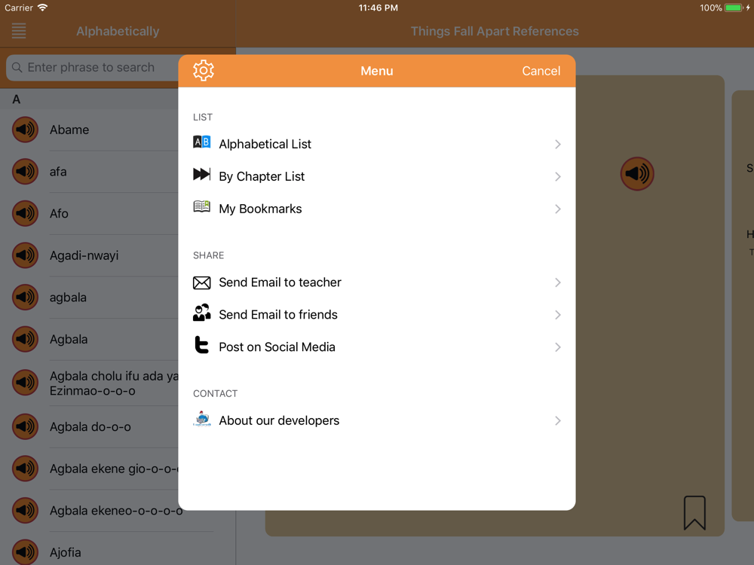The width and height of the screenshot is (754, 565).
Task: Play audio for Agbala do-o-o
Action: click(x=25, y=426)
